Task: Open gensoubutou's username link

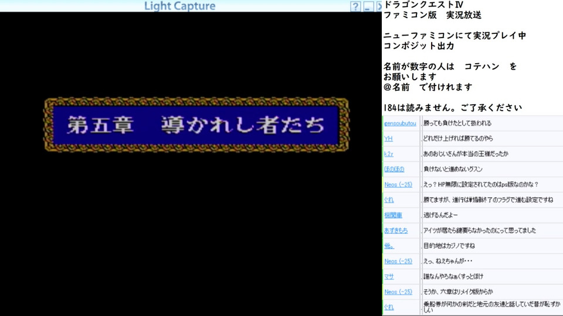Action: pyautogui.click(x=400, y=123)
